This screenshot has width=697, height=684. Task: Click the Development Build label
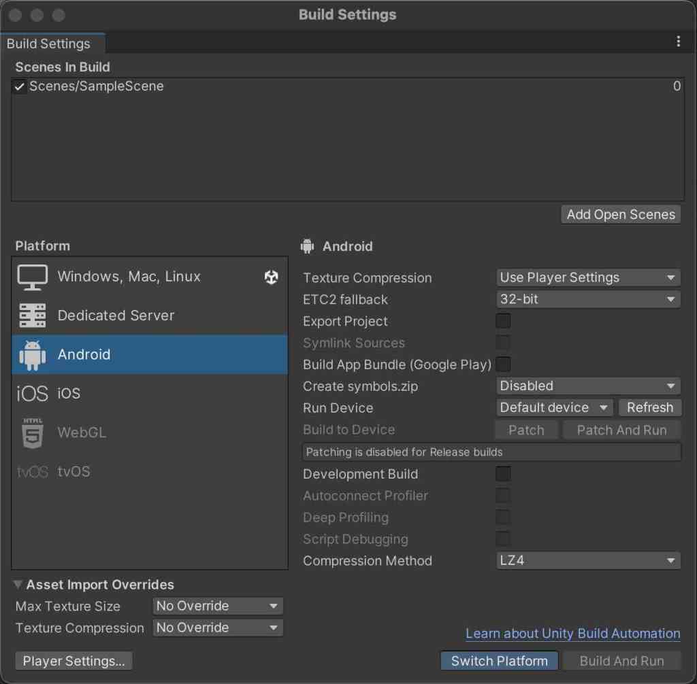(360, 474)
